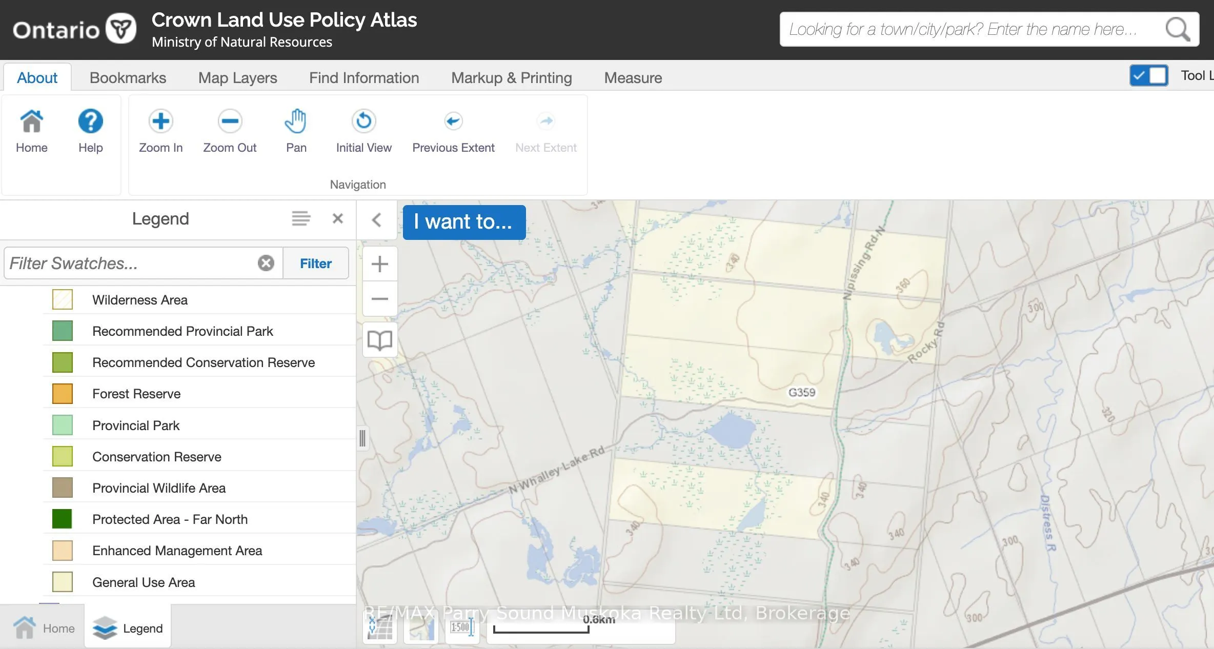Collapse the side panel with chevron
Viewport: 1214px width, 649px height.
(376, 220)
